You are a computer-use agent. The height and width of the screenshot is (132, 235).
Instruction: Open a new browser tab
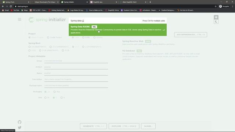coord(150,2)
